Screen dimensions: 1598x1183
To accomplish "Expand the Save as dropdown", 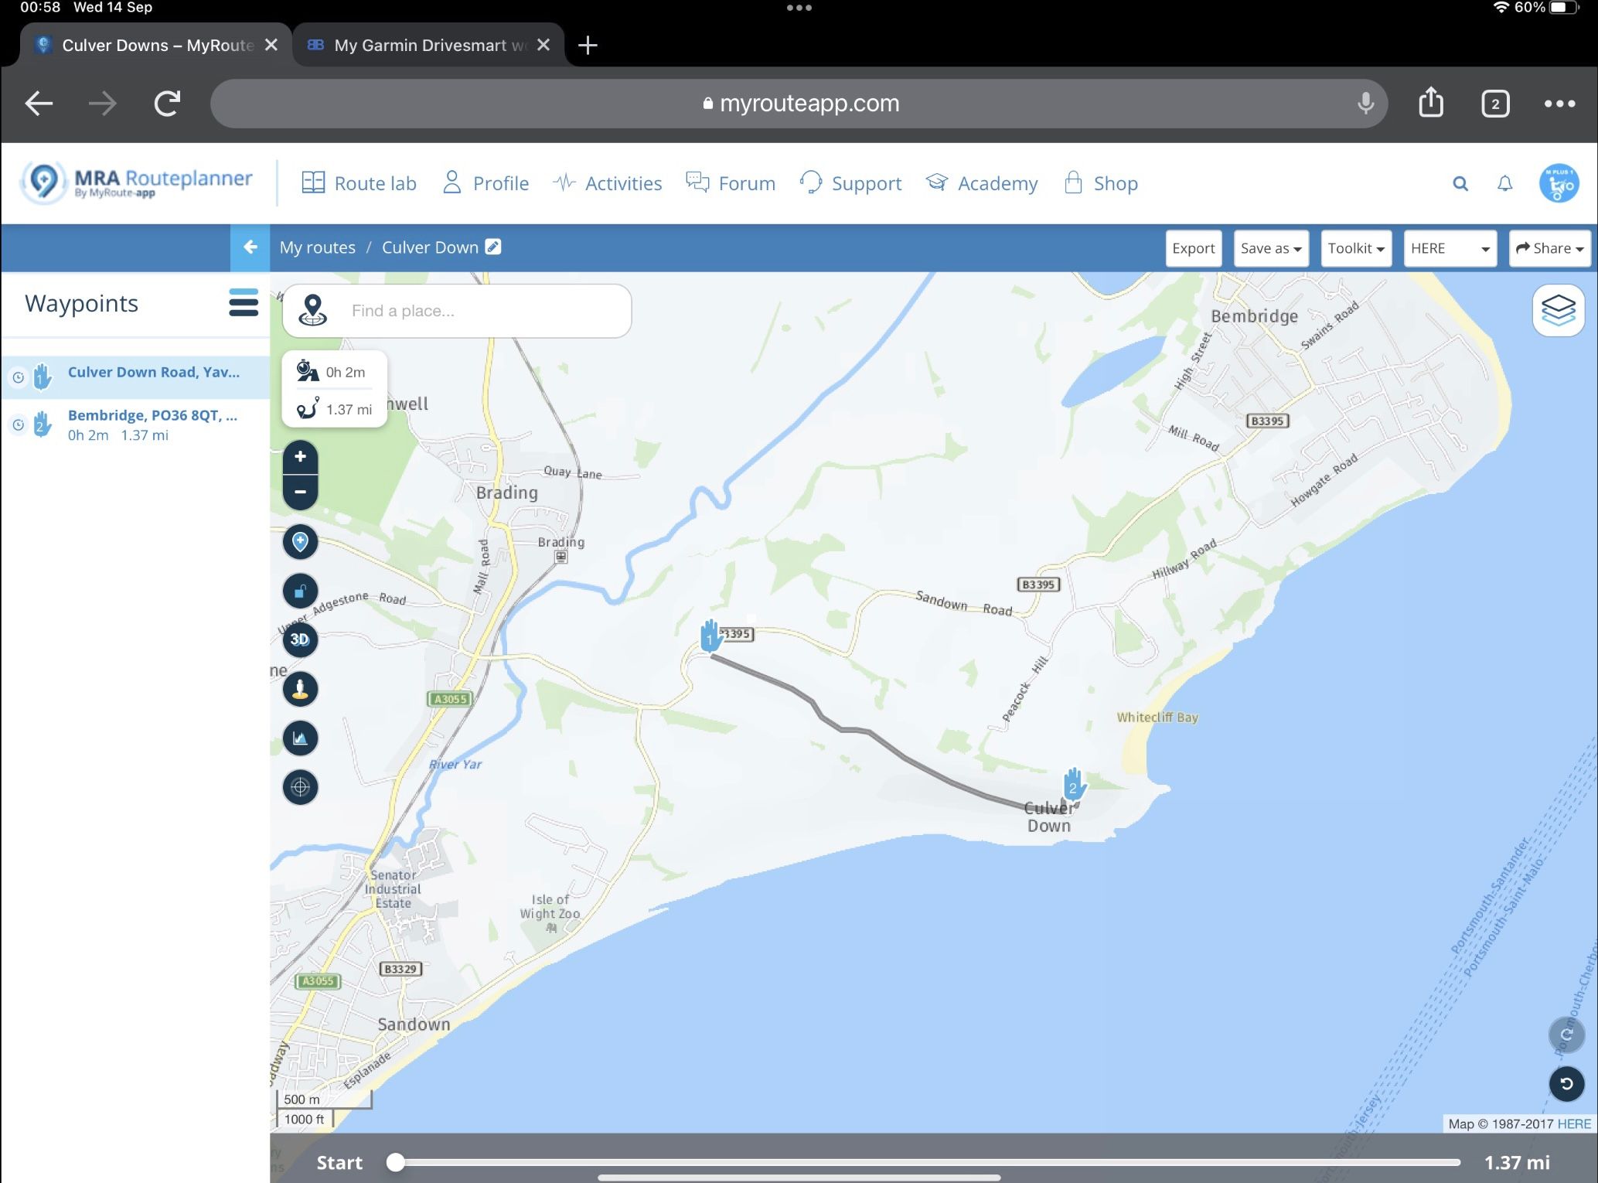I will [x=1271, y=248].
